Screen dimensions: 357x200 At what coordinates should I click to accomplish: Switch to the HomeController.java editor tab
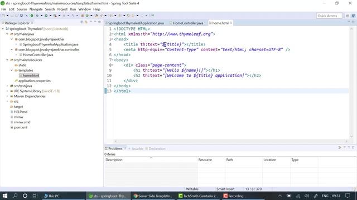pyautogui.click(x=187, y=23)
